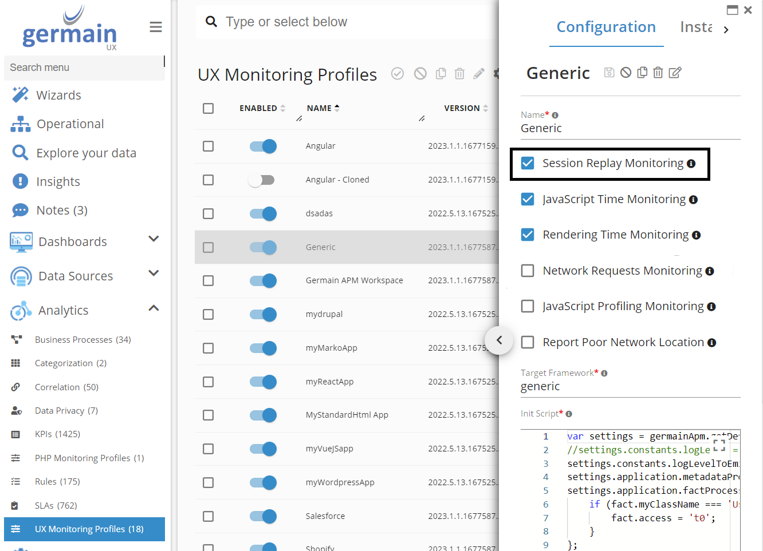The image size is (763, 551).
Task: Click the Search menu input field
Action: [x=84, y=68]
